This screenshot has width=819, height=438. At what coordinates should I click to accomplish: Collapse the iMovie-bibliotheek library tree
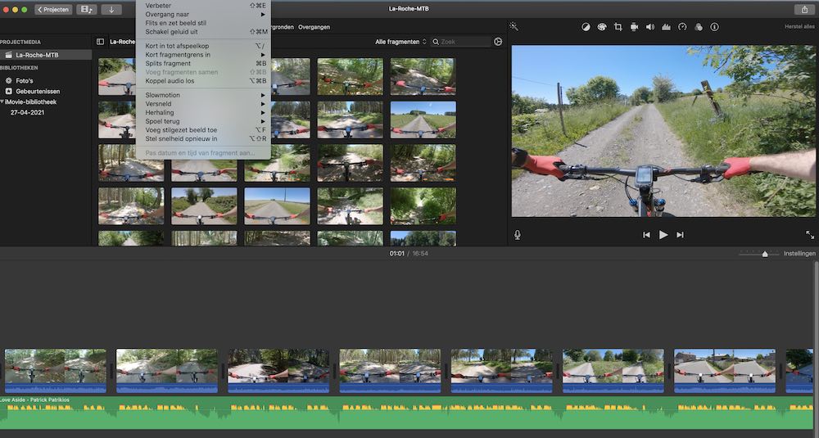click(x=2, y=102)
